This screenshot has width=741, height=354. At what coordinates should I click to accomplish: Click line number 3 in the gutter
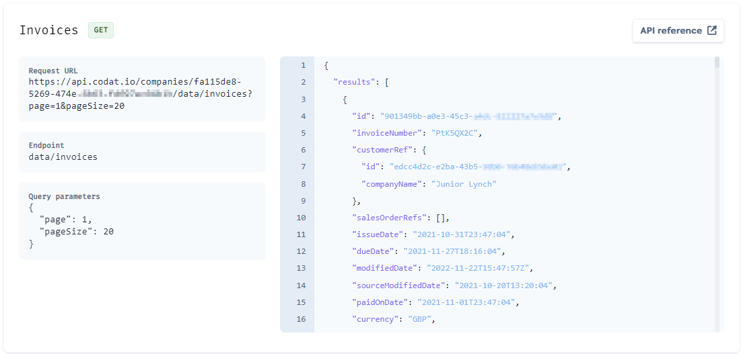click(x=303, y=99)
